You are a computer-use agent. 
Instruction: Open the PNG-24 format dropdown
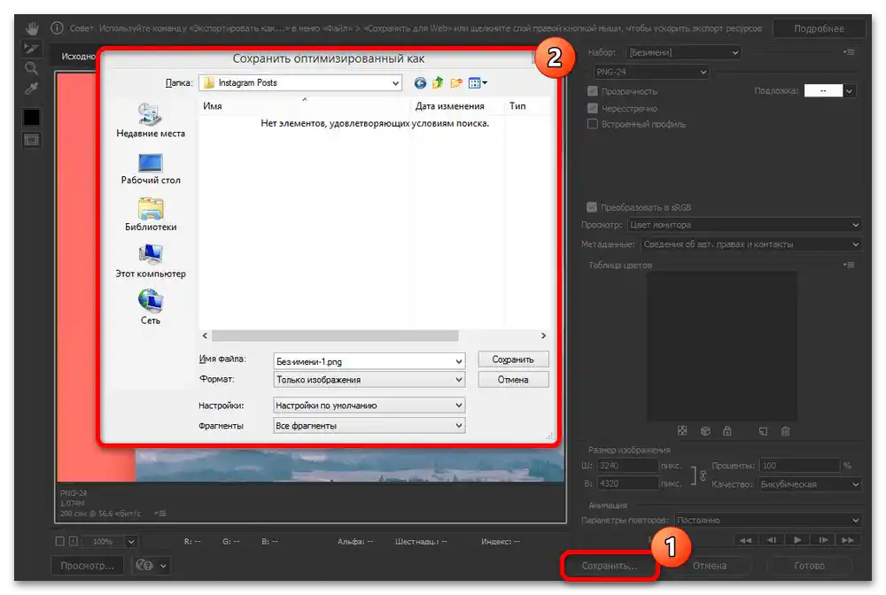coord(651,73)
